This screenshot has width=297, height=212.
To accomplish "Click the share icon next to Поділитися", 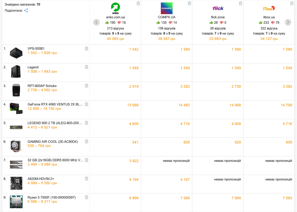I will coord(26,11).
